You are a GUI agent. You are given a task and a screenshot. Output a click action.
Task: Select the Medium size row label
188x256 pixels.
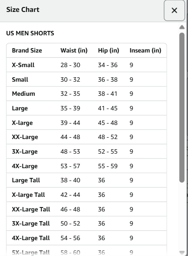[23, 94]
